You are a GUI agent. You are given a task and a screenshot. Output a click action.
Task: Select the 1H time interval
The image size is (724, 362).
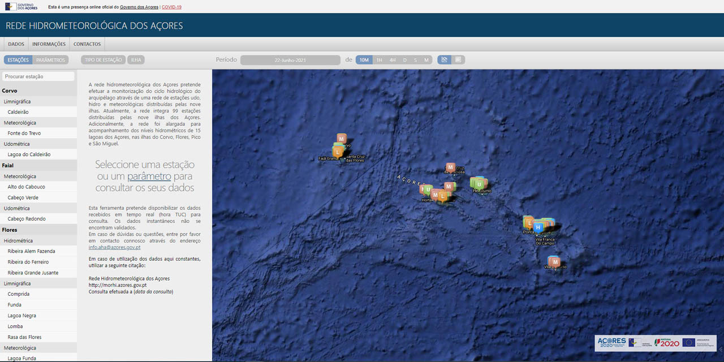click(x=379, y=60)
